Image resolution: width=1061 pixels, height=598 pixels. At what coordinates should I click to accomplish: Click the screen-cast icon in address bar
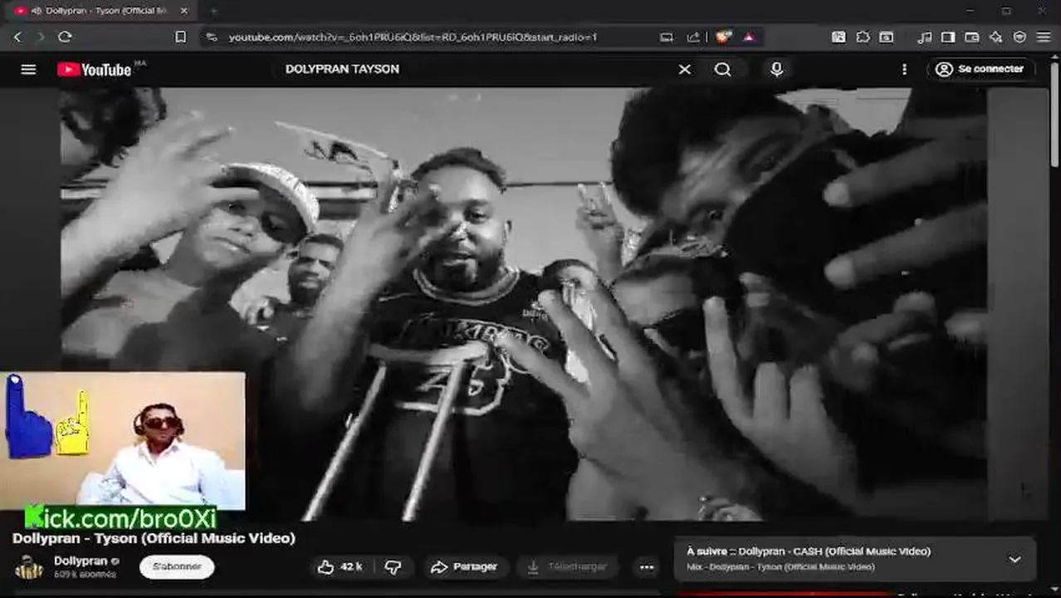click(667, 37)
